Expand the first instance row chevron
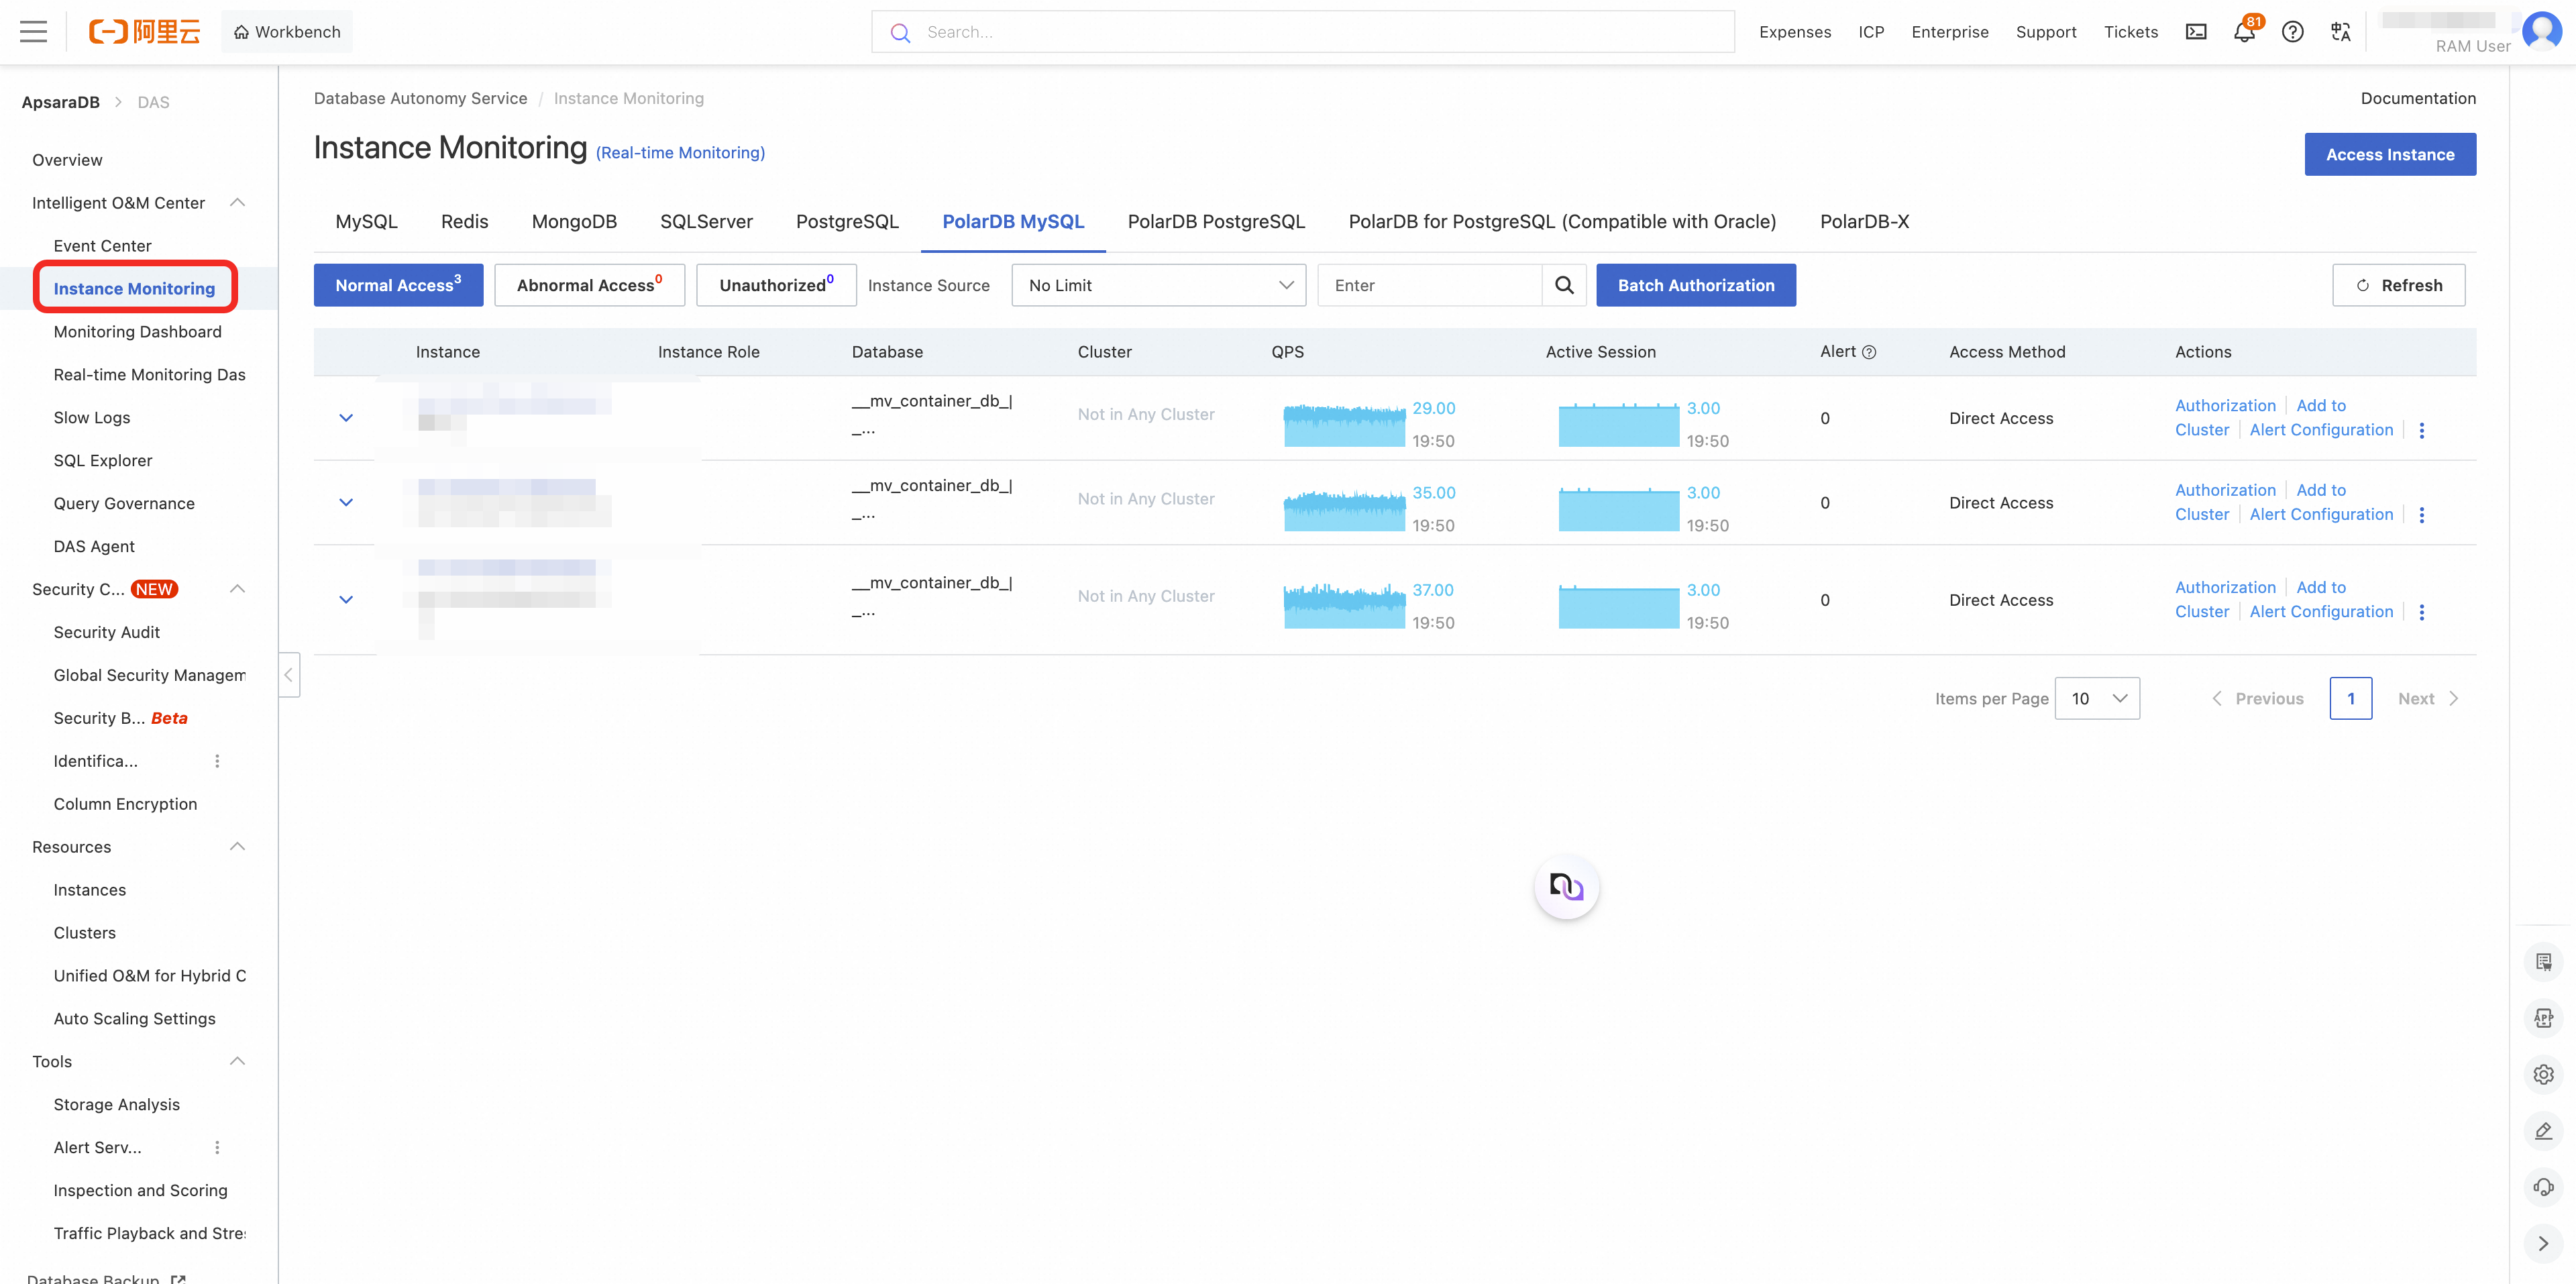Image resolution: width=2576 pixels, height=1284 pixels. click(346, 418)
